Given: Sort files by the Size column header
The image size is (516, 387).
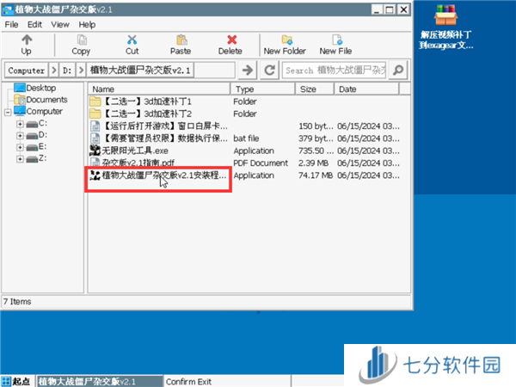Looking at the screenshot, I should (315, 89).
